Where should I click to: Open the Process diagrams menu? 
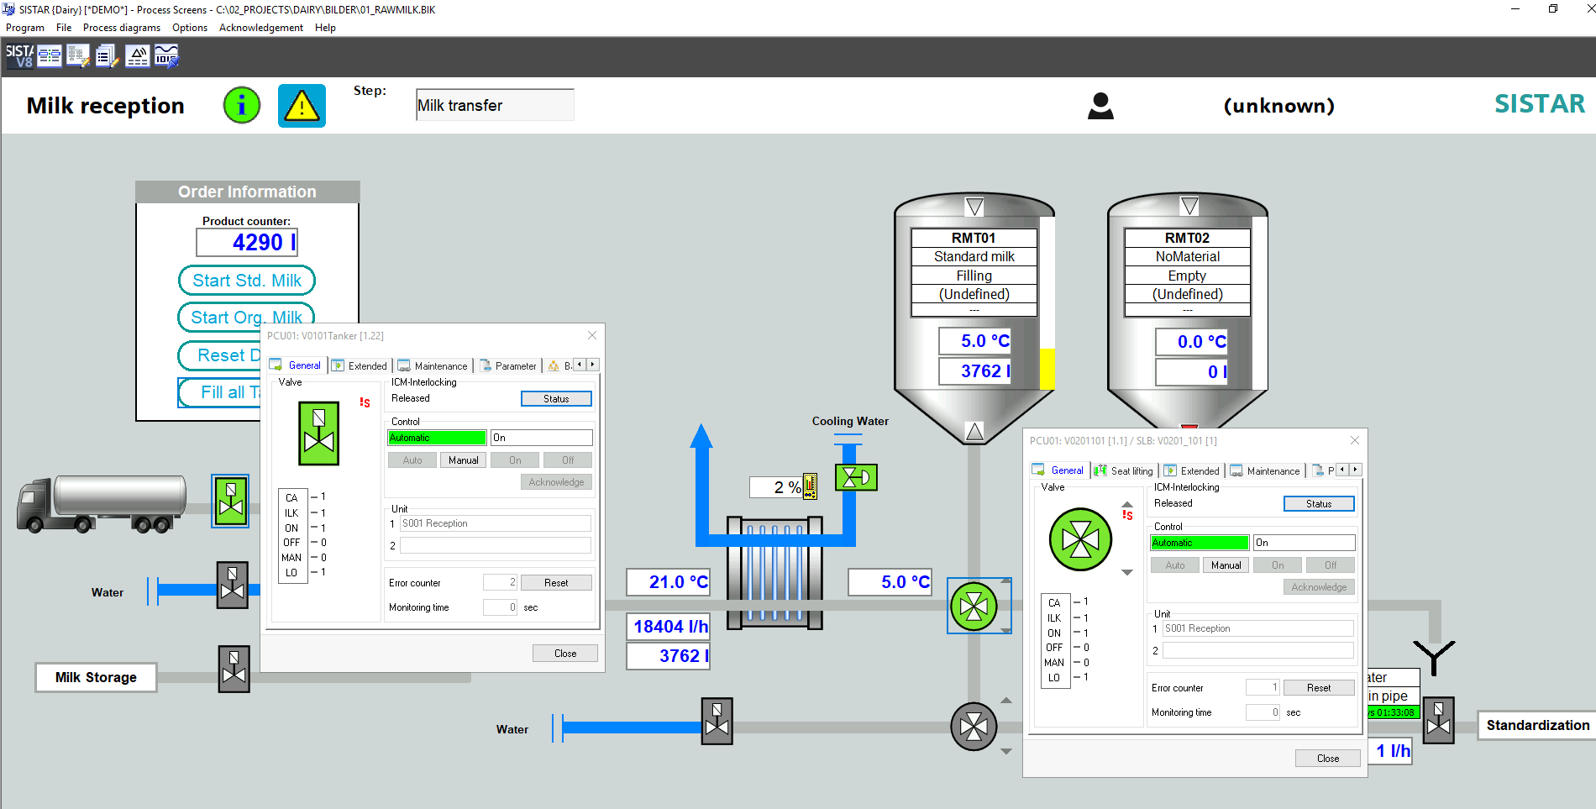point(121,28)
